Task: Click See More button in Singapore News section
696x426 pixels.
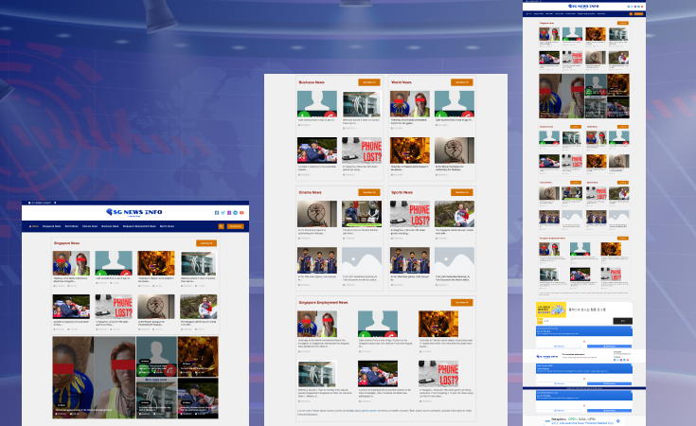Action: tap(205, 243)
